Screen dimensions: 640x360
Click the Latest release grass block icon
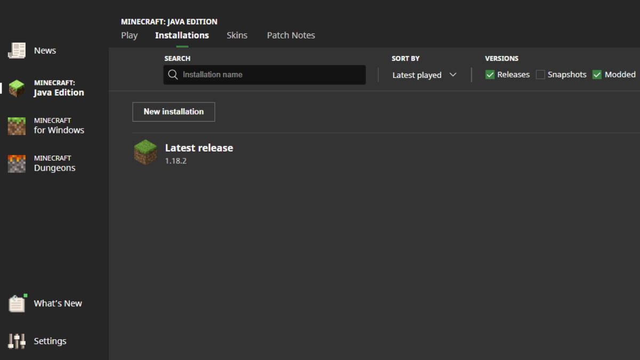(x=145, y=153)
